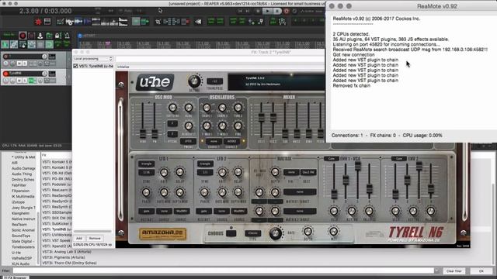Viewport: 497px width, 279px height.
Task: Click the red Record button in transport bar
Action: click(287, 11)
